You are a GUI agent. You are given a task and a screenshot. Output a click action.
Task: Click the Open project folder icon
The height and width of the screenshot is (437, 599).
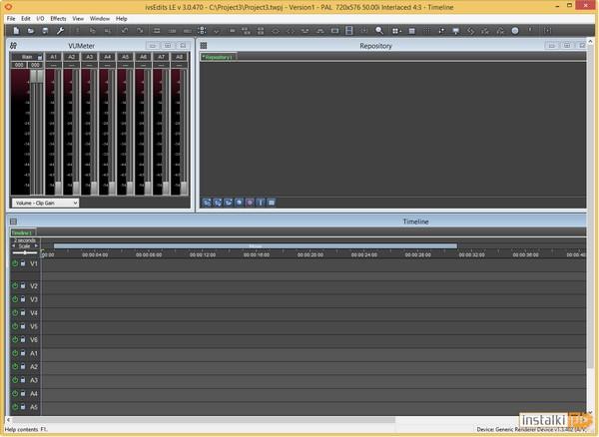click(x=31, y=31)
